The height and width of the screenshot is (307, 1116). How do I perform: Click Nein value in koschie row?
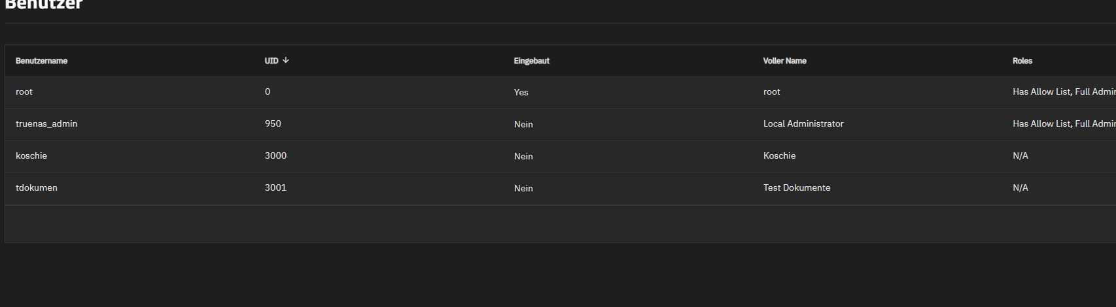point(523,156)
